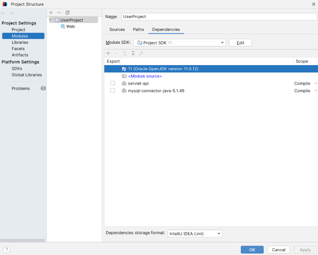
Task: Open Libraries settings page
Action: click(x=20, y=42)
